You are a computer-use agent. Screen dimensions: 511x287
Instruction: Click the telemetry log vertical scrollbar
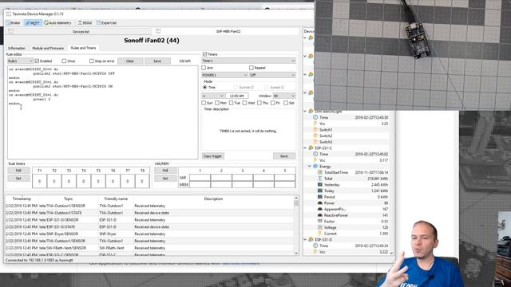coord(296,225)
